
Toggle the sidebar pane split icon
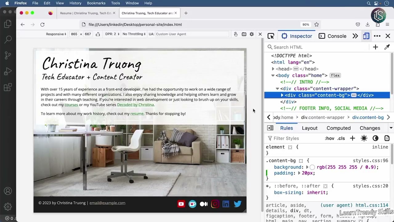[x=270, y=128]
